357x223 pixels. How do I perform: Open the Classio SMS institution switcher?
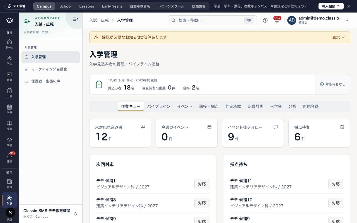50,214
